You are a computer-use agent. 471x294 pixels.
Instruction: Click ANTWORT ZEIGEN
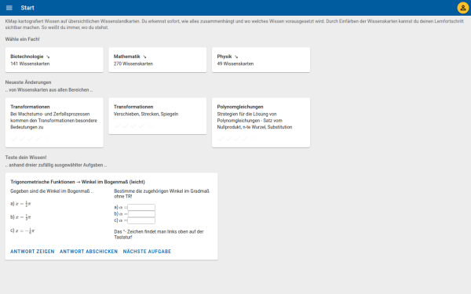point(32,252)
